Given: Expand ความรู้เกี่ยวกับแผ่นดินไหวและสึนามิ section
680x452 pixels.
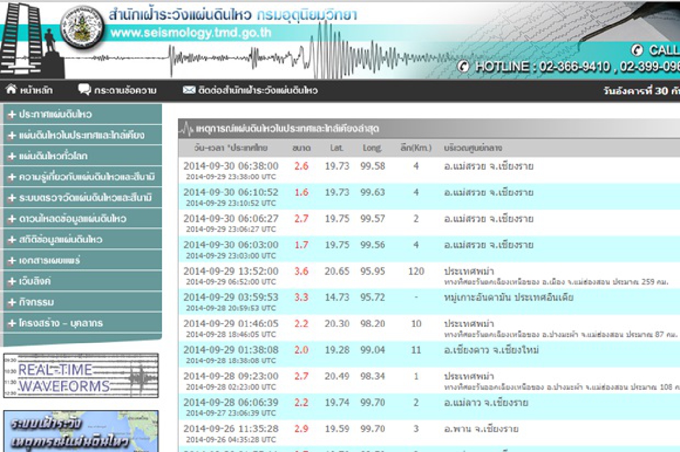Looking at the screenshot, I should 82,177.
